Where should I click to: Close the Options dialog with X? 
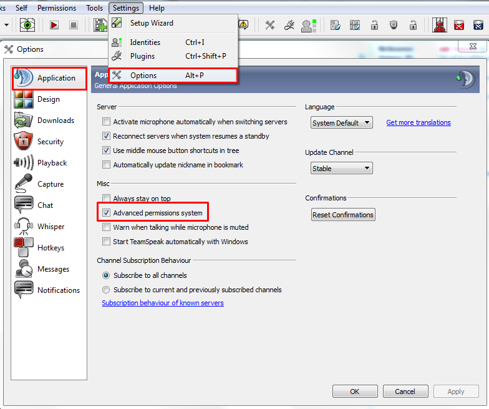(473, 46)
